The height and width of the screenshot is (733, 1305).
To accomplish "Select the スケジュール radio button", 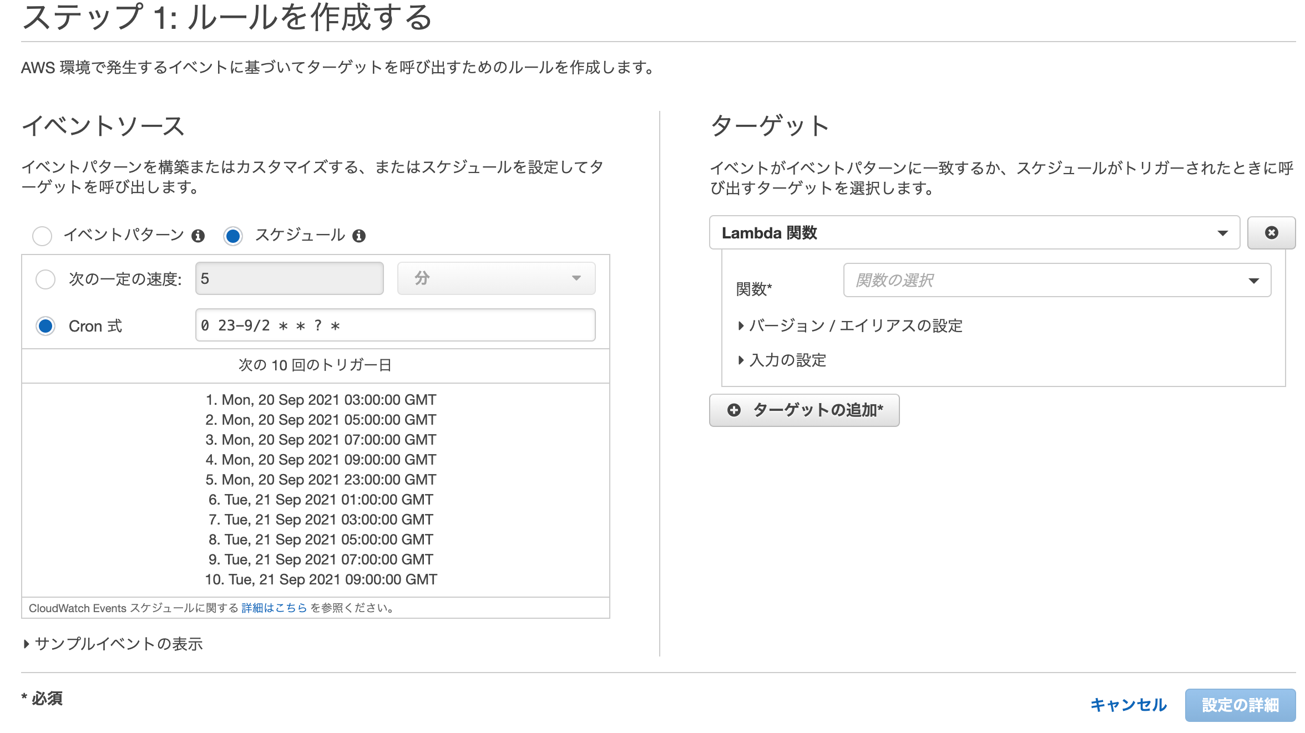I will [233, 236].
